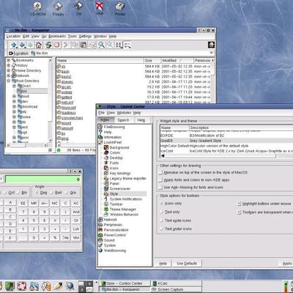Viewport: 293px width, 293px height.
Task: Click the Cut scissors icon in Konqueror
Action: [x=66, y=45]
